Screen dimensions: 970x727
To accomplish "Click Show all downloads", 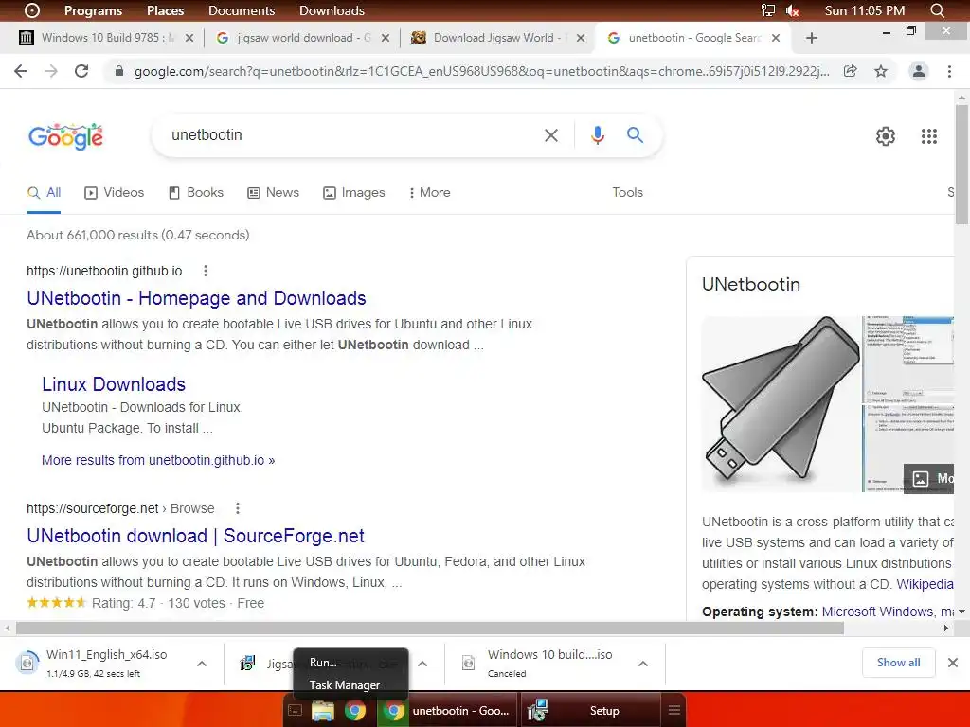I will point(898,663).
